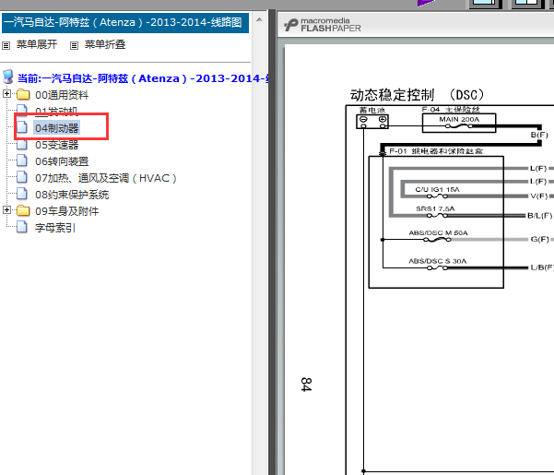Select the 04制动器 document
This screenshot has width=554, height=475.
click(x=56, y=128)
